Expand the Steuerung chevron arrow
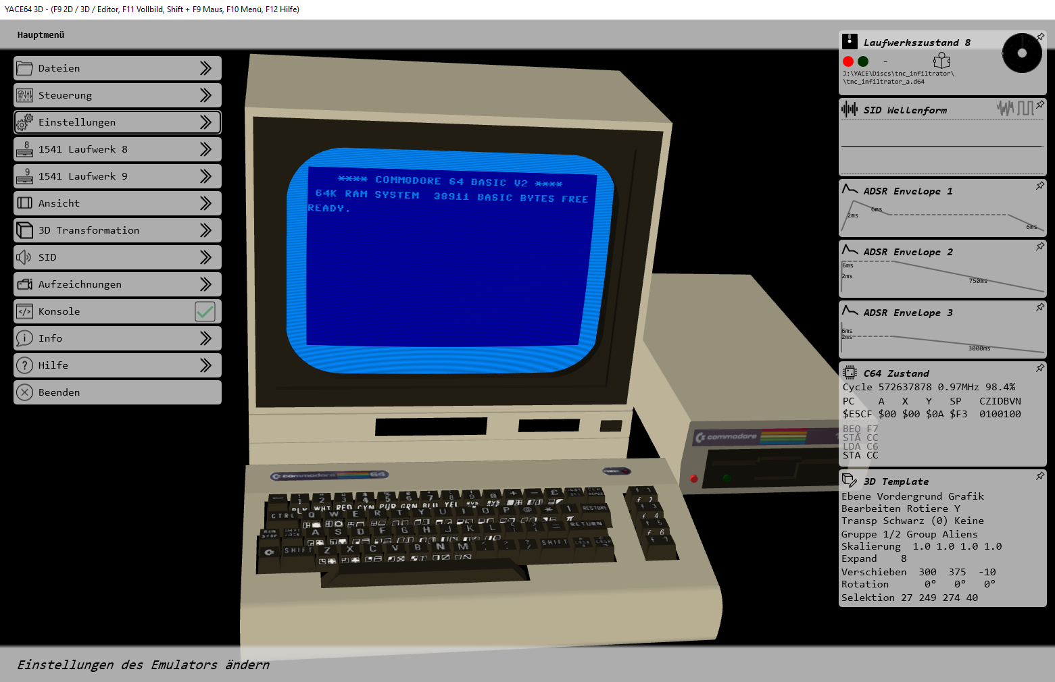The width and height of the screenshot is (1055, 682). pyautogui.click(x=205, y=95)
